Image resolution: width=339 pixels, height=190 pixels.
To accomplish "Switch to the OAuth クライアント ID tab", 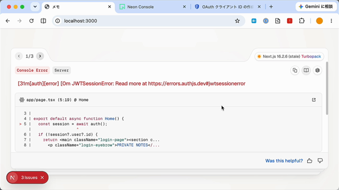I will 227,7.
